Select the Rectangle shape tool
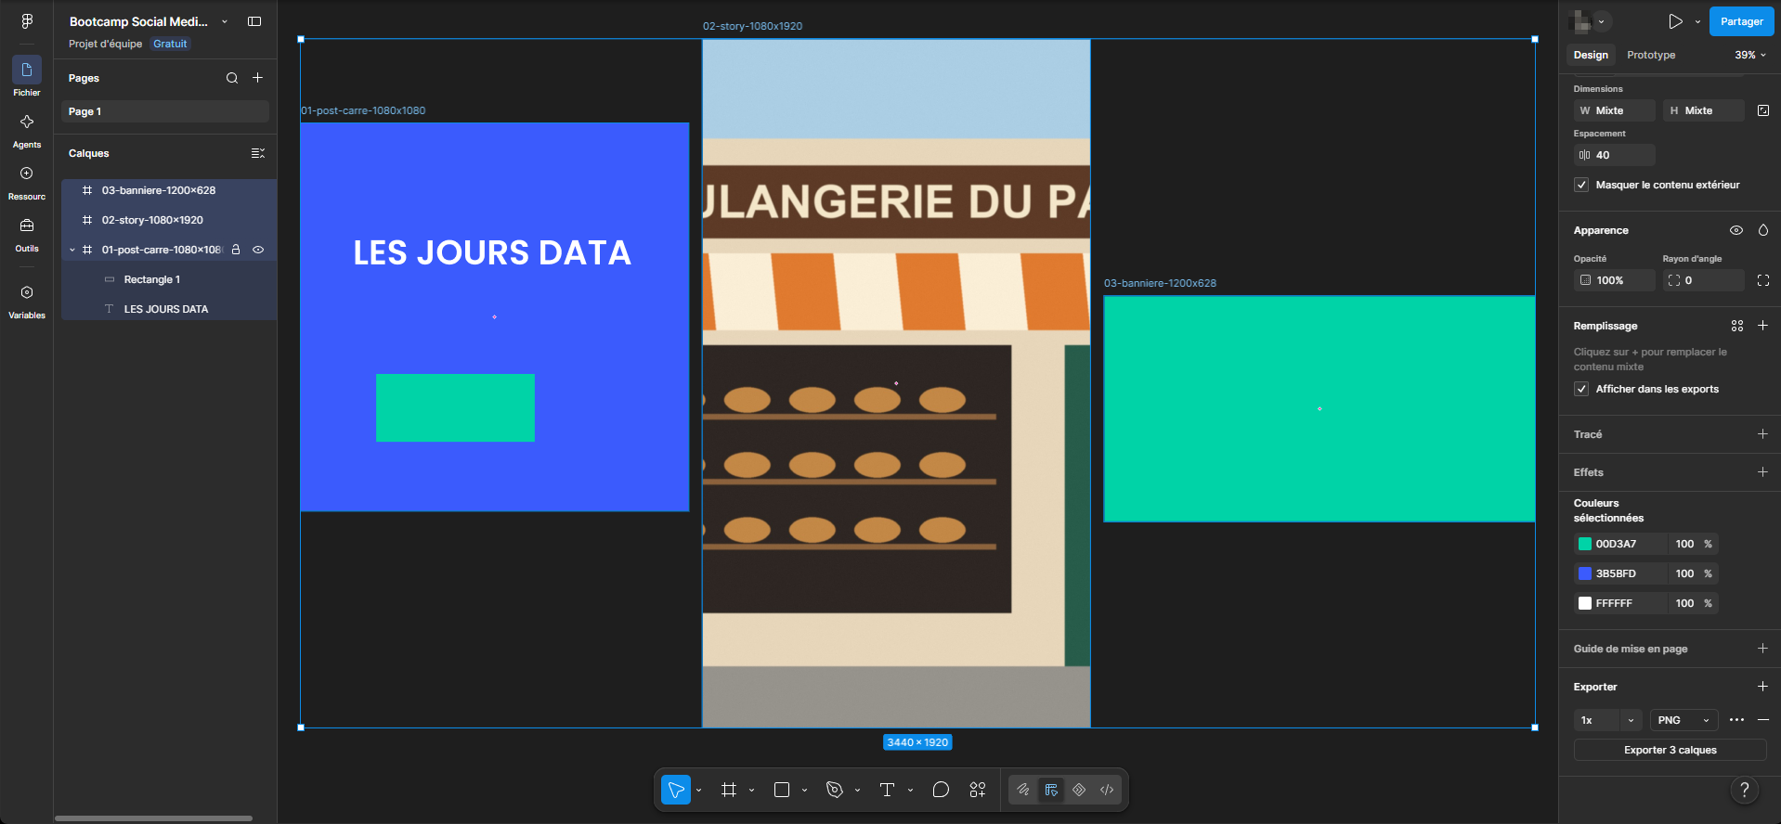This screenshot has height=824, width=1781. (x=782, y=790)
